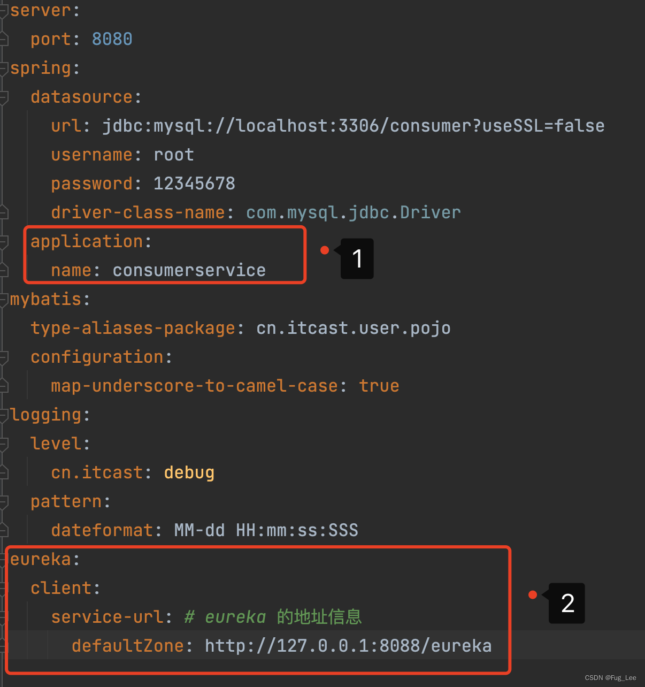The image size is (645, 687).
Task: Click the CSDN @Fug_Lee watermark
Action: [x=610, y=677]
